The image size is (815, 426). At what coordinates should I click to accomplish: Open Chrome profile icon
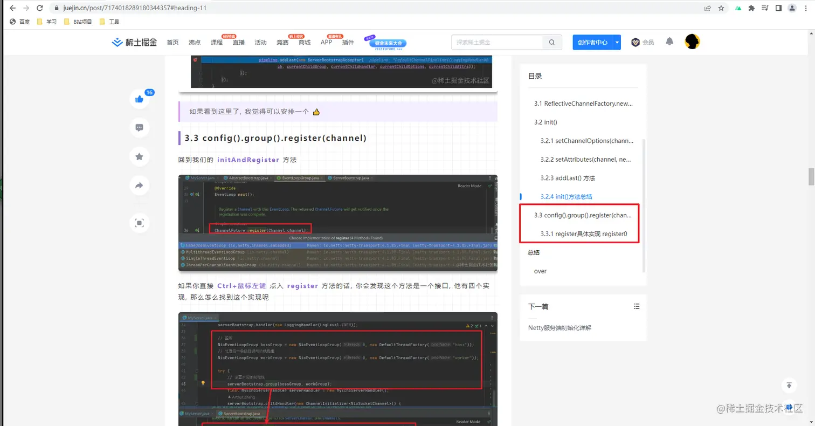coord(792,8)
